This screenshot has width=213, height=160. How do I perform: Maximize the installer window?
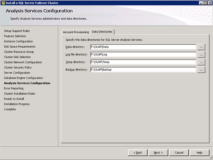(205, 3)
